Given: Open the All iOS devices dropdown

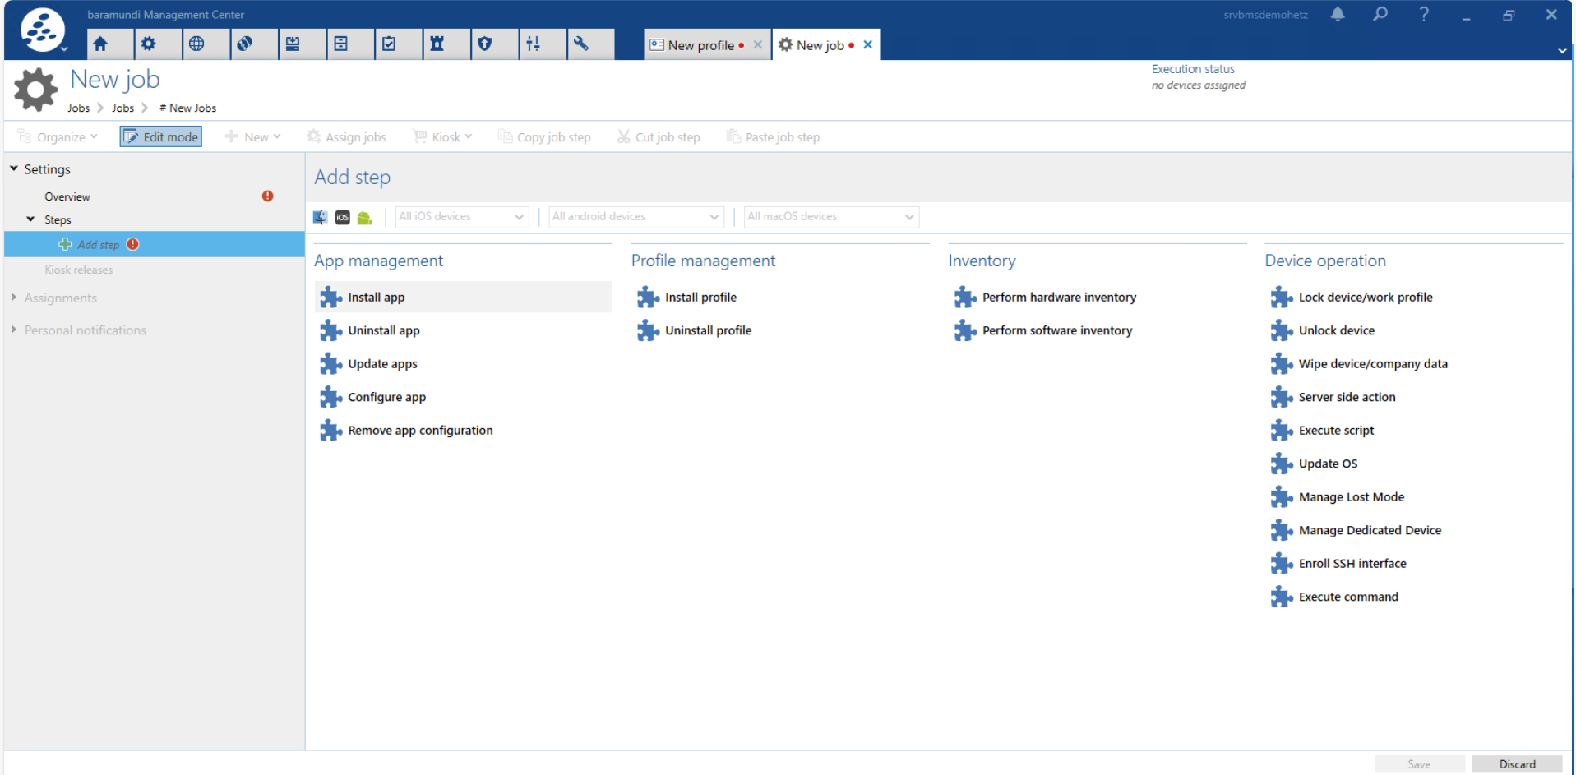Looking at the screenshot, I should tap(461, 217).
